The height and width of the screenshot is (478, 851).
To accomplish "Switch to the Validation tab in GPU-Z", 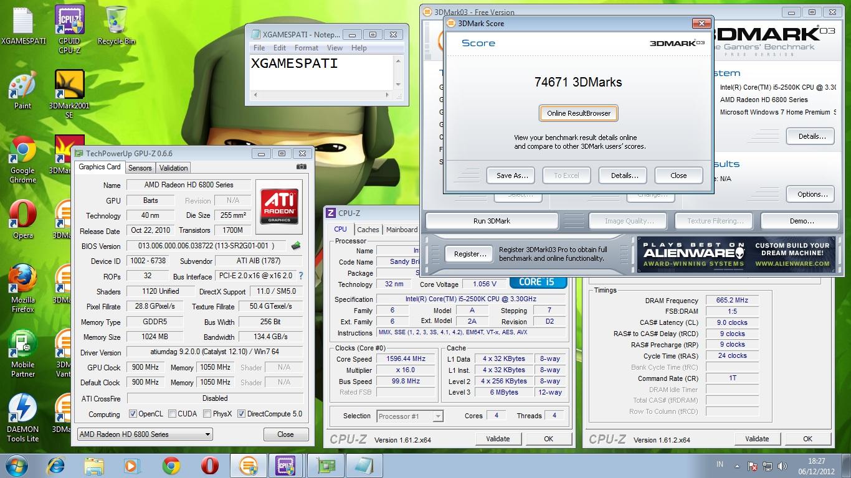I will coord(173,168).
